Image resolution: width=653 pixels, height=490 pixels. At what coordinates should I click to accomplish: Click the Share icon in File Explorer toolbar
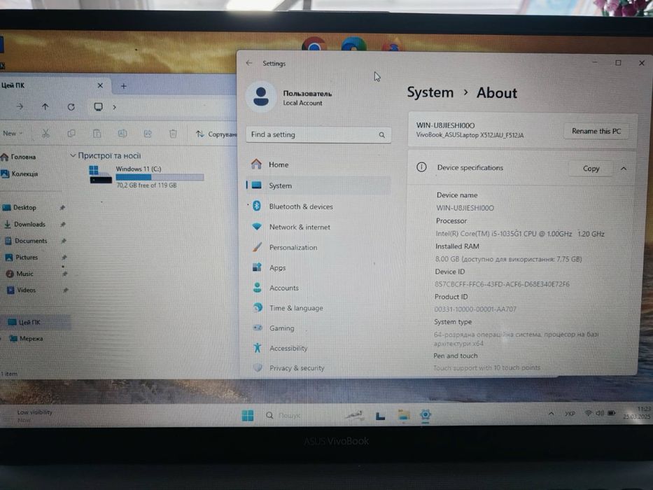tap(148, 133)
